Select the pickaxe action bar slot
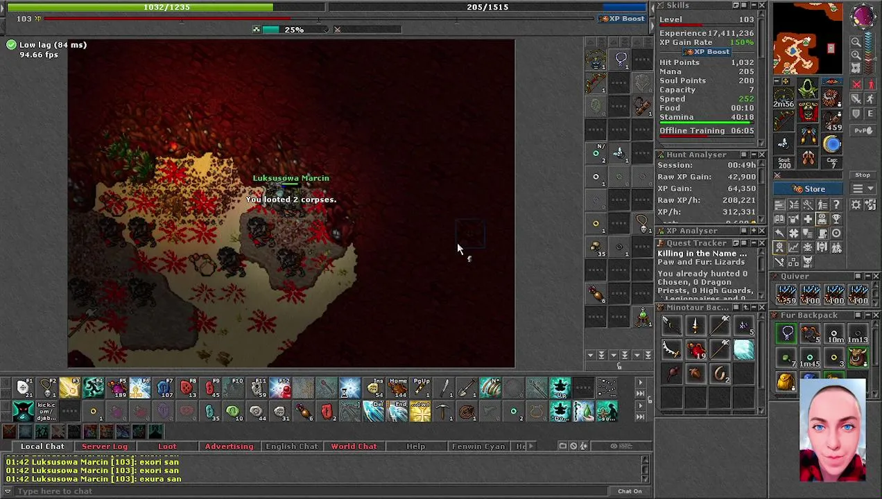 click(444, 412)
